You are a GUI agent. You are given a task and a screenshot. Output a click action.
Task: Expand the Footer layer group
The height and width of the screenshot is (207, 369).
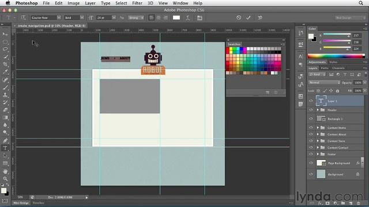318,154
